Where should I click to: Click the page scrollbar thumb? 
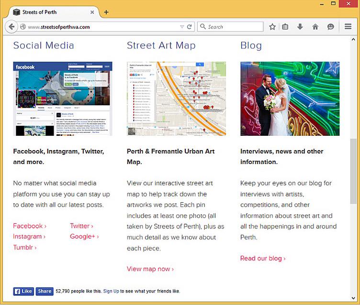(353, 171)
